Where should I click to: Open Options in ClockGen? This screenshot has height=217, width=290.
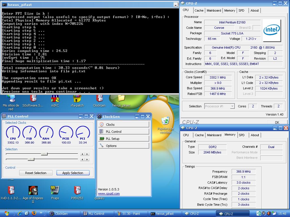click(x=123, y=146)
